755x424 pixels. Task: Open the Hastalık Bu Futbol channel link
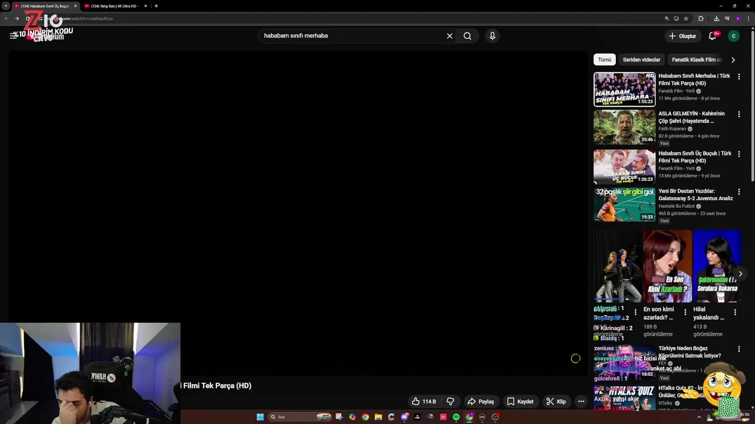coord(677,206)
